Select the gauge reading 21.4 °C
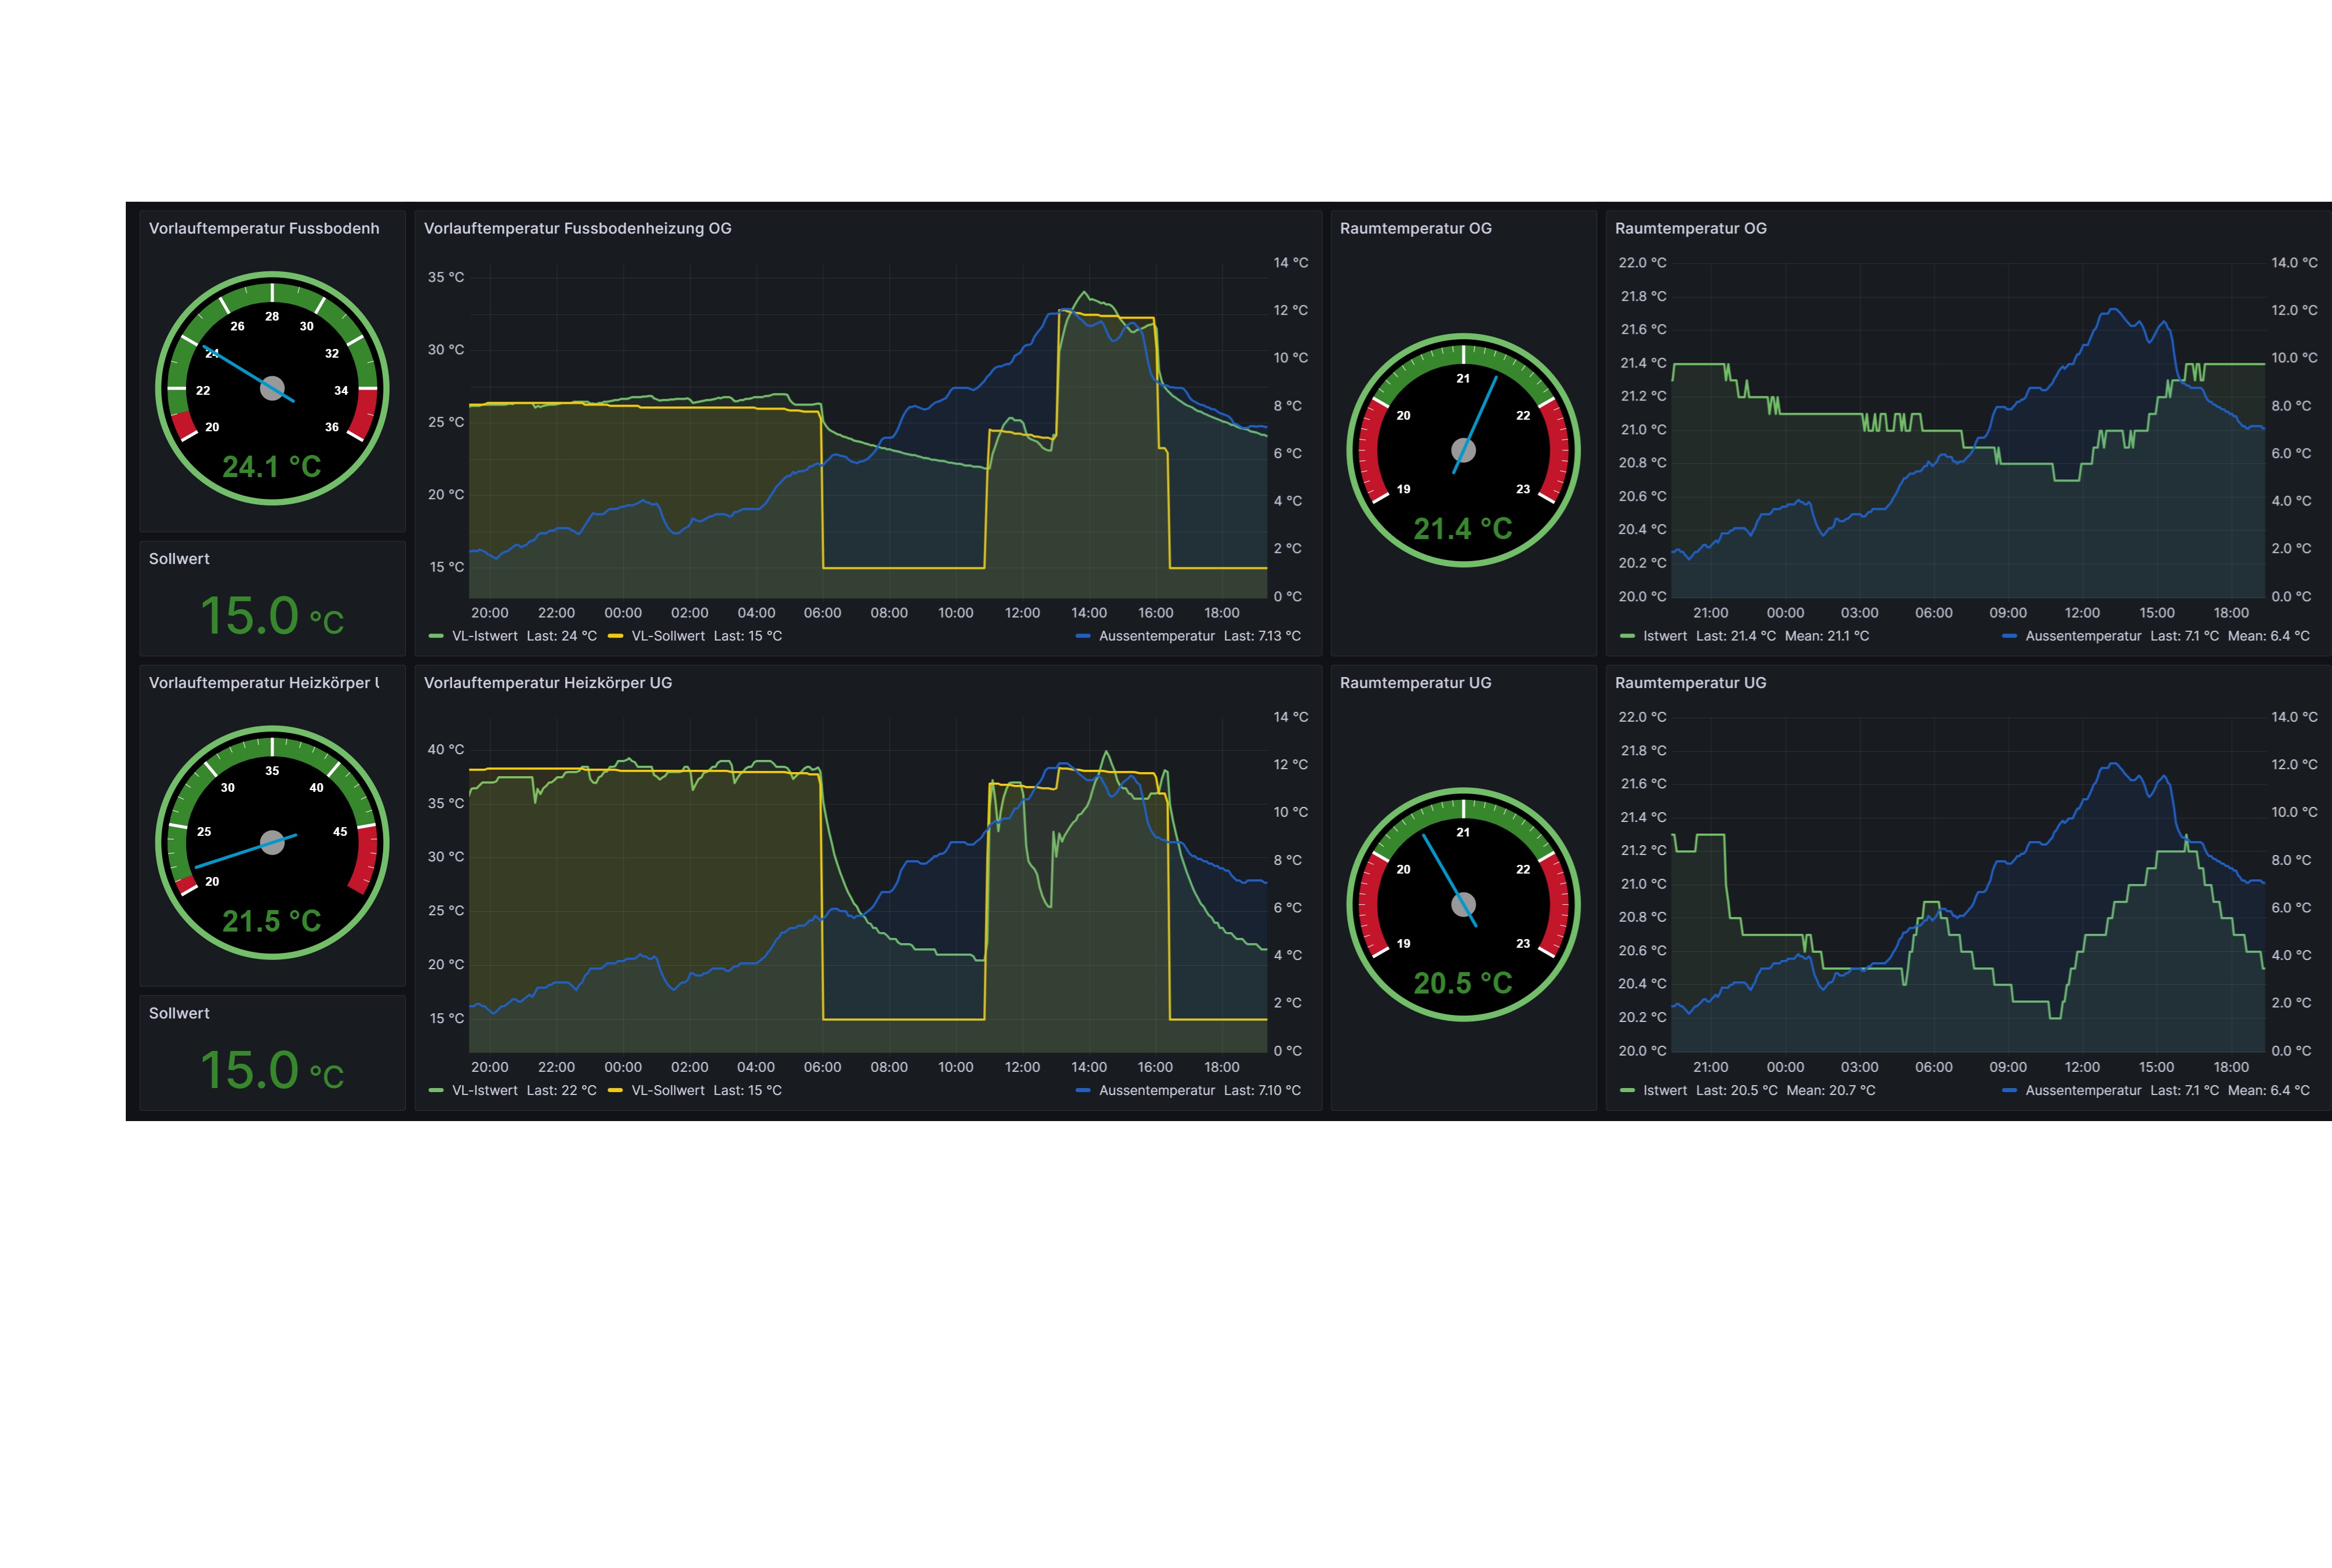The image size is (2332, 1568). [1462, 529]
